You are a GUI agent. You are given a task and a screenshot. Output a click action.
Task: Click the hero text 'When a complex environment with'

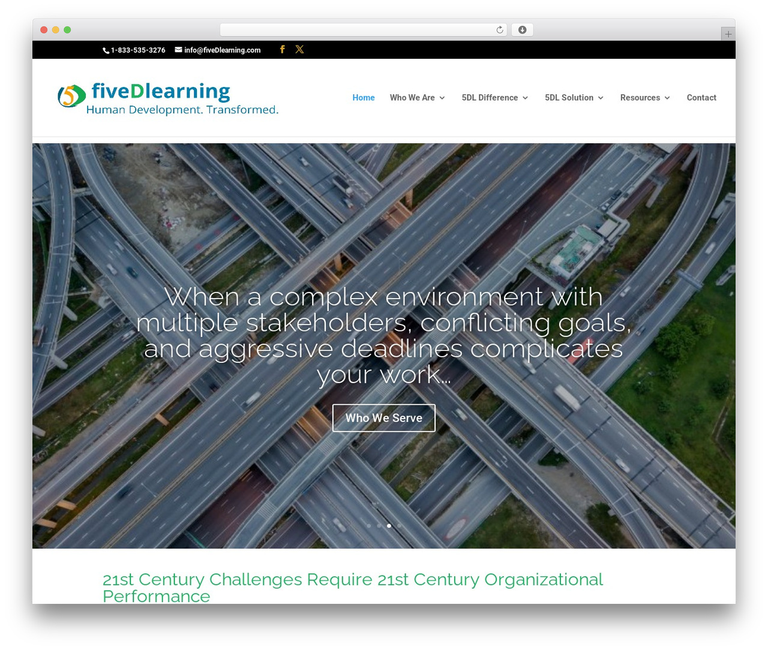point(383,296)
